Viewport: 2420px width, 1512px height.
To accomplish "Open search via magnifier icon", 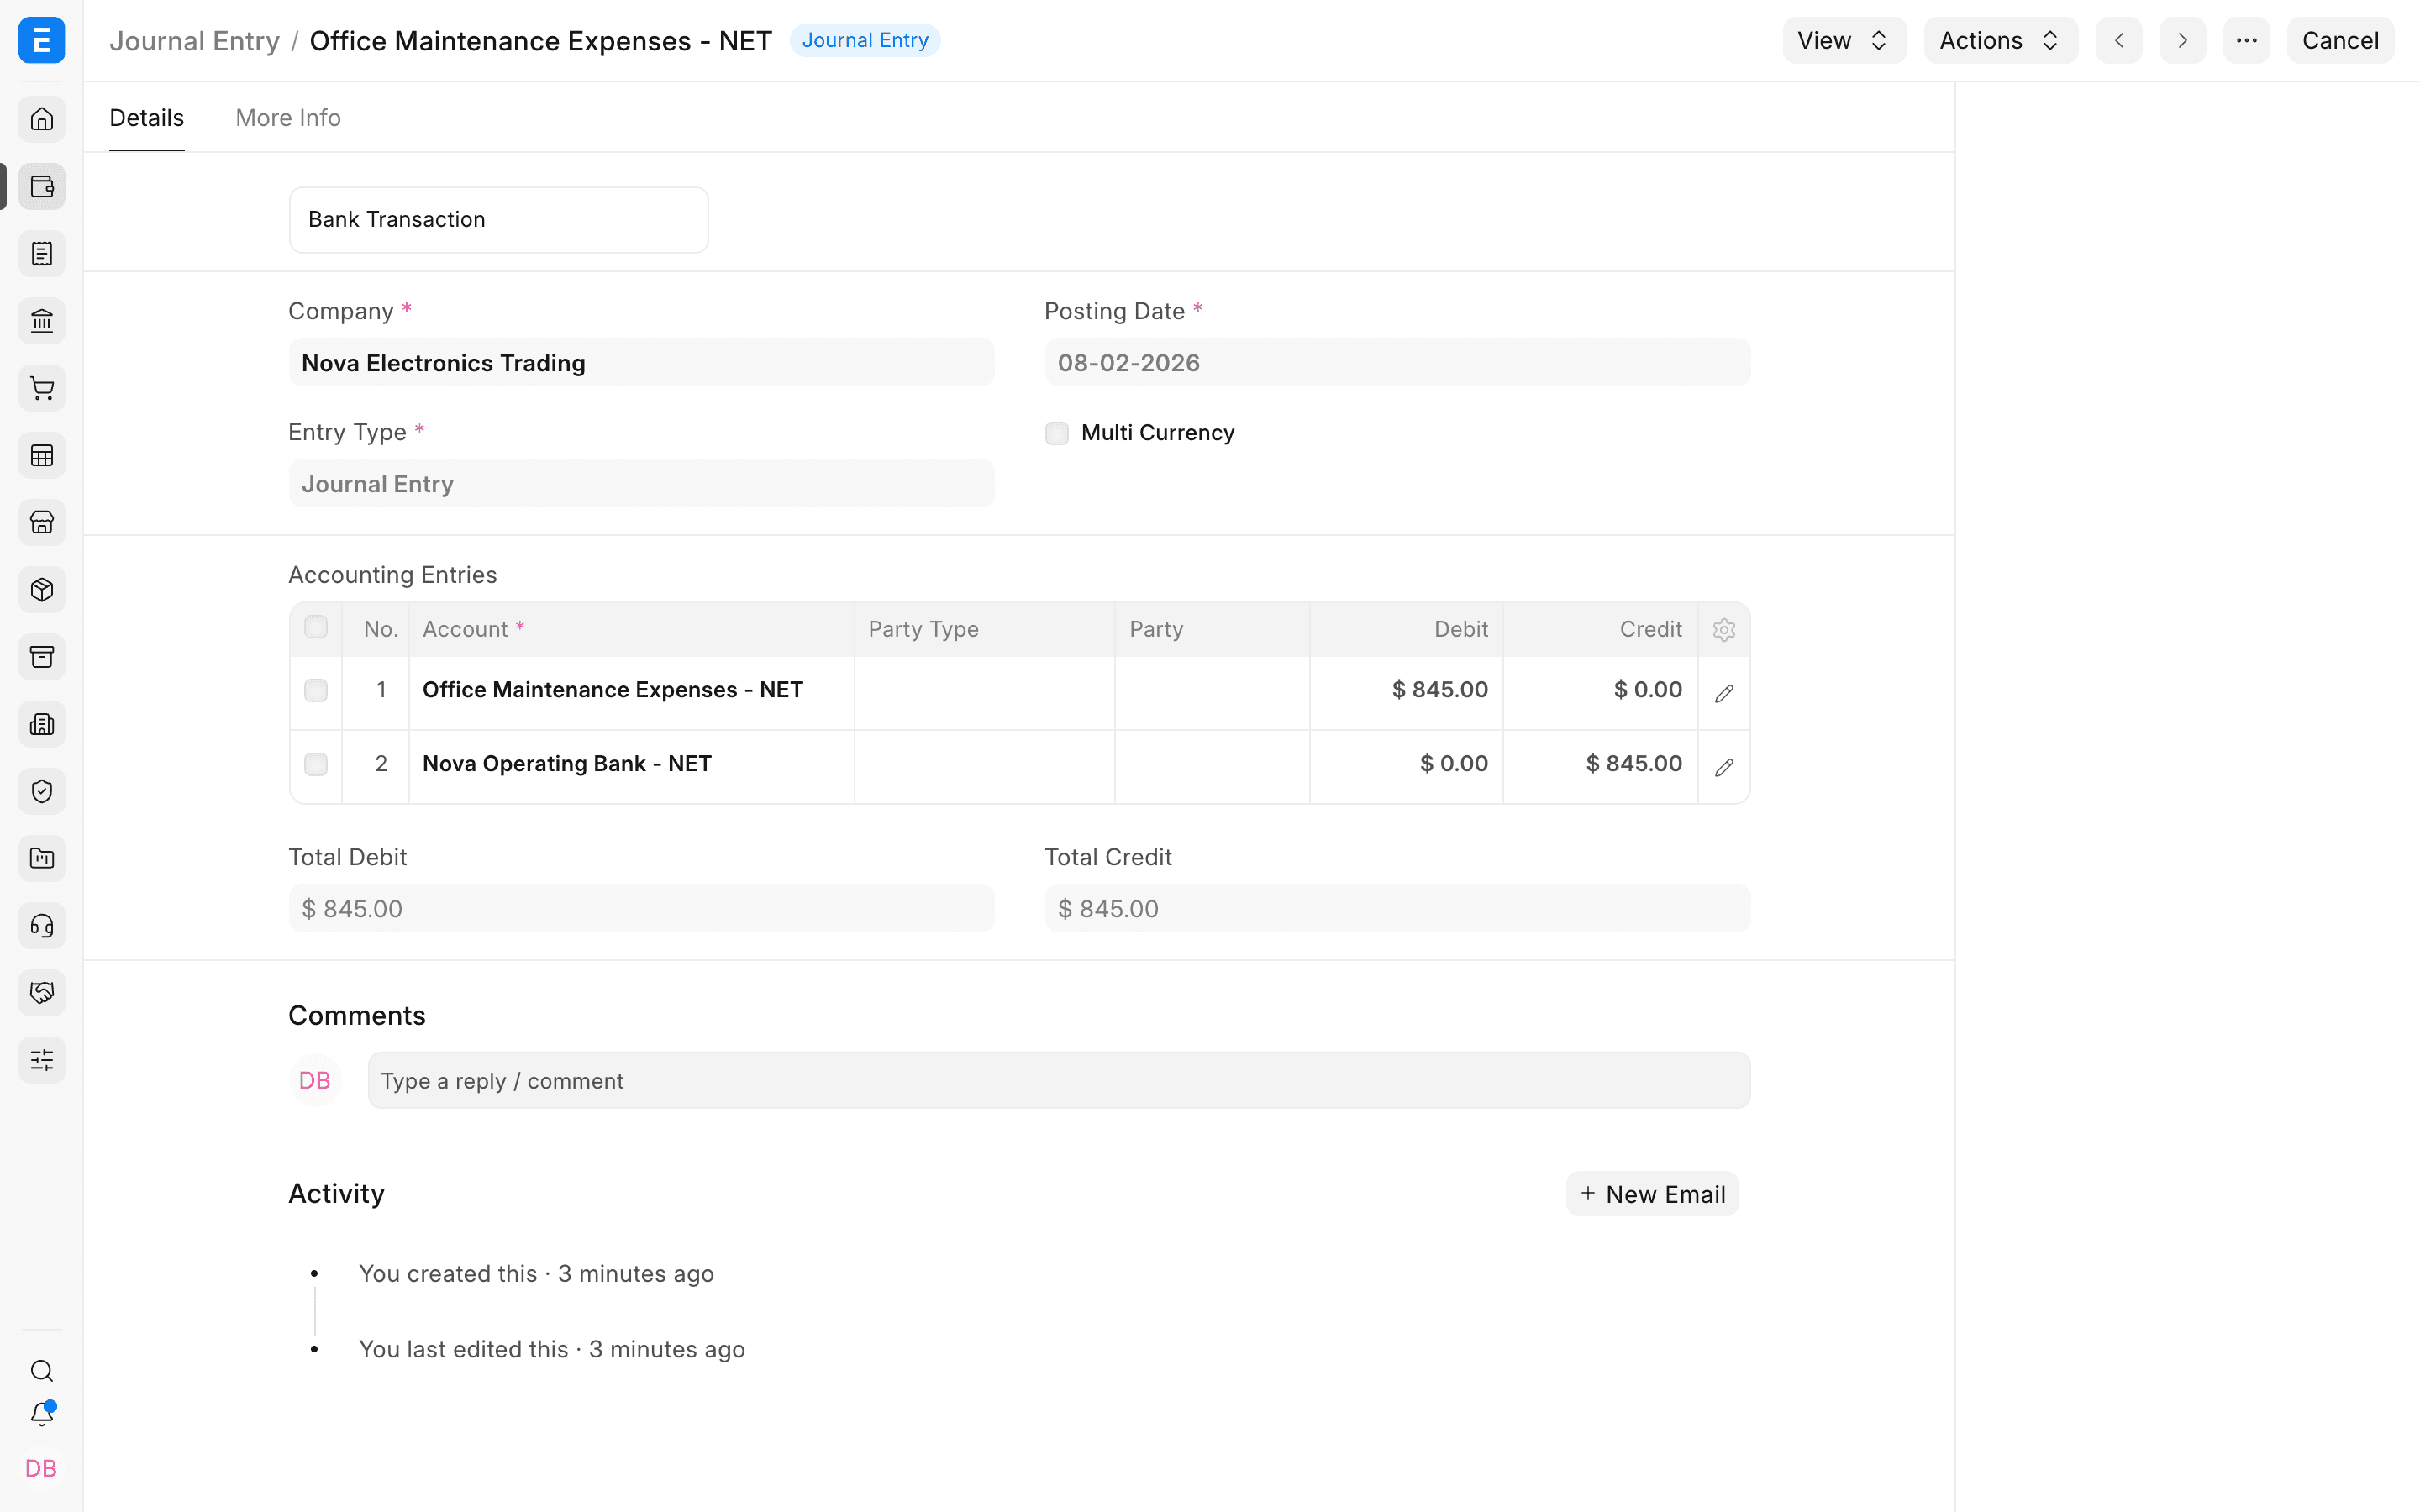I will click(x=41, y=1370).
